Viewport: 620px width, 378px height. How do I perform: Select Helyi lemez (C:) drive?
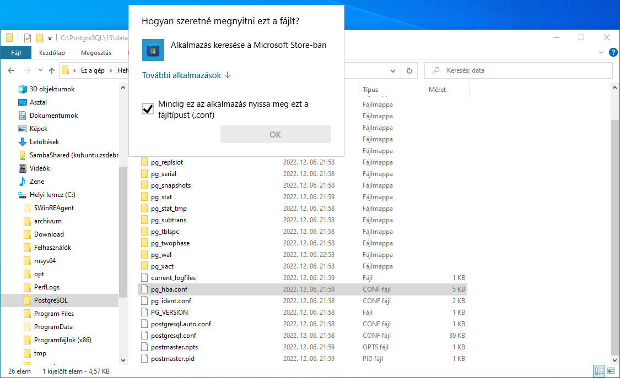[52, 195]
